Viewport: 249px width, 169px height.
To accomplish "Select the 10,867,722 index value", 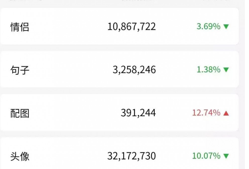I will click(x=132, y=27).
